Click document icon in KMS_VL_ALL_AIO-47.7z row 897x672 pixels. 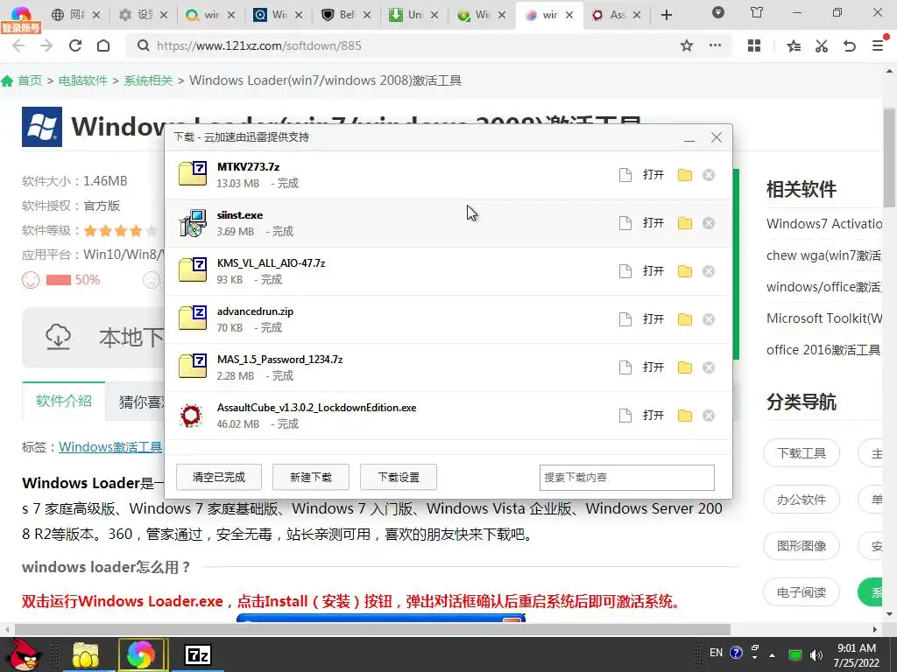(625, 271)
